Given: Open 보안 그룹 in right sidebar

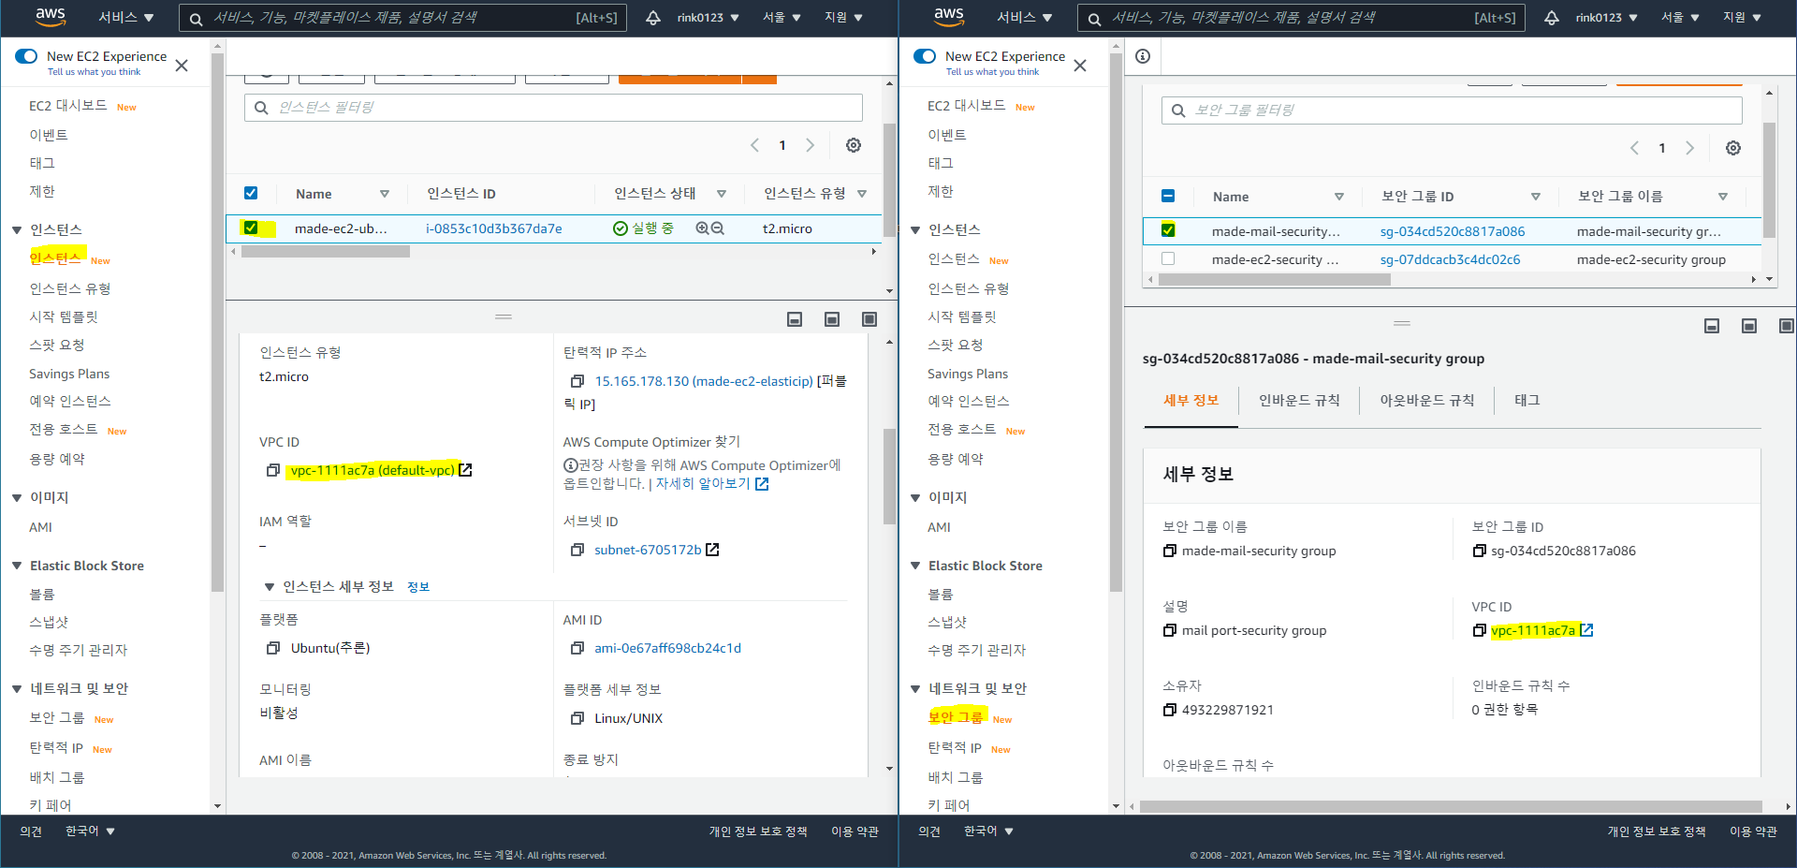Looking at the screenshot, I should coord(956,717).
